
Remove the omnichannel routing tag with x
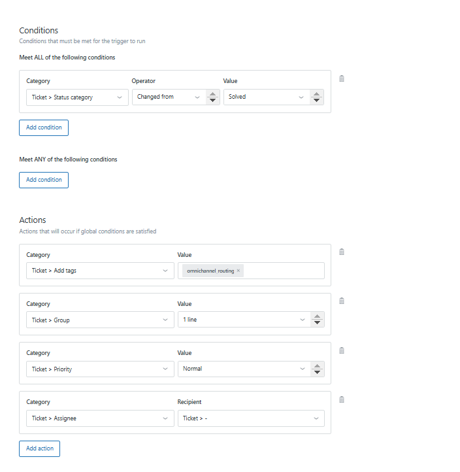(x=238, y=271)
